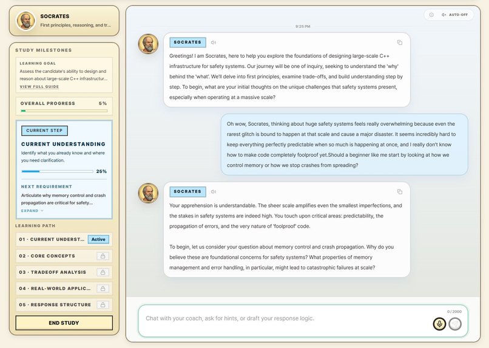The width and height of the screenshot is (489, 348).
Task: Select locked step 05 Response Structure
Action: pyautogui.click(x=64, y=305)
